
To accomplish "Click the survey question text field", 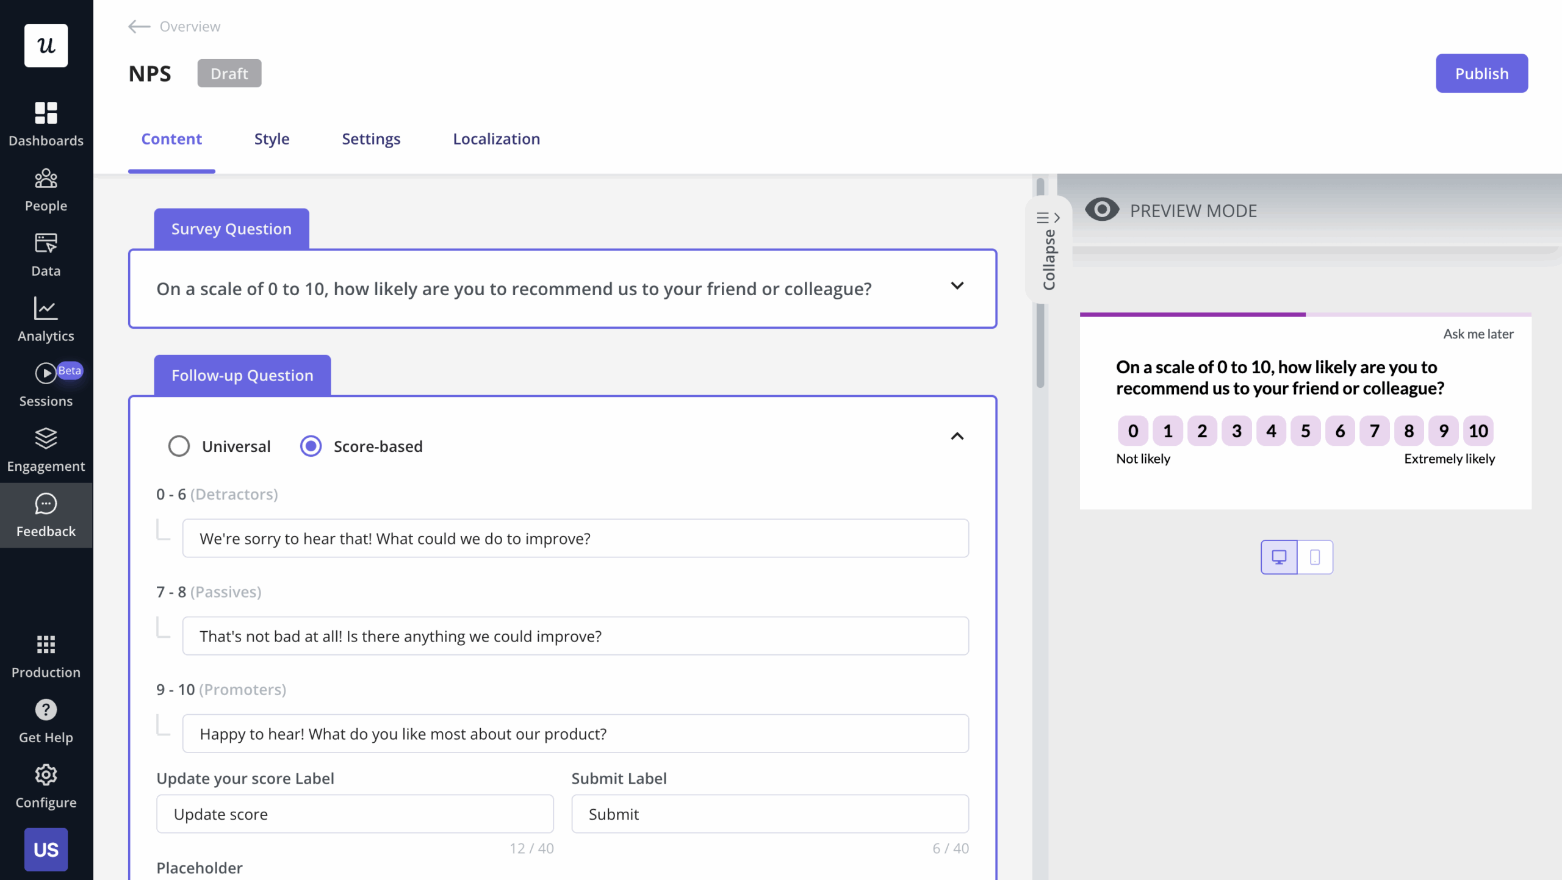I will point(563,288).
